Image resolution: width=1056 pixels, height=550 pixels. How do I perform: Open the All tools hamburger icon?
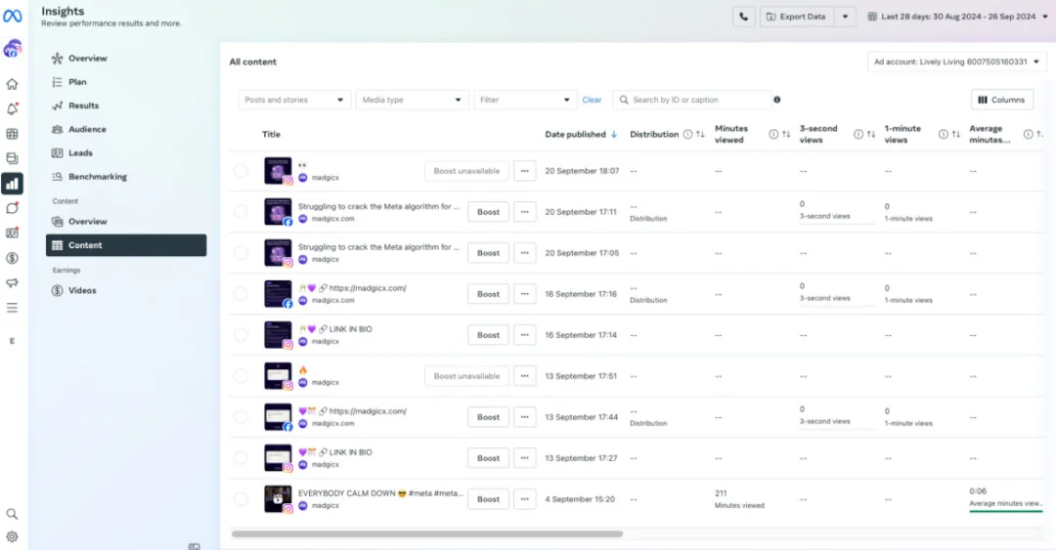pos(12,308)
